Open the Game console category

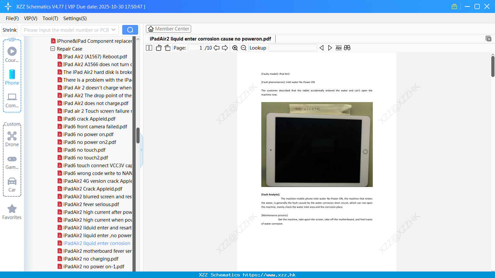[12, 162]
